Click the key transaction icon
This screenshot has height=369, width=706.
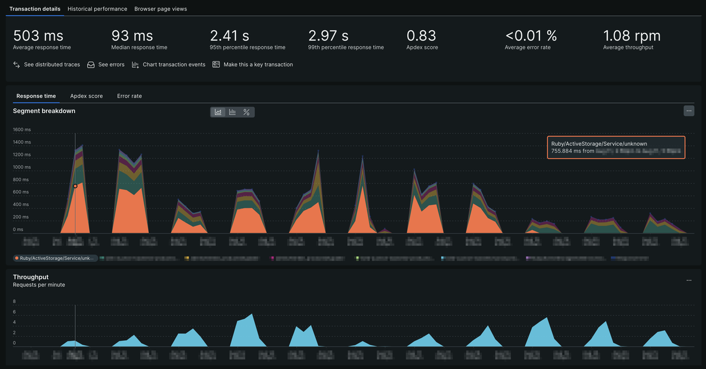pos(216,65)
